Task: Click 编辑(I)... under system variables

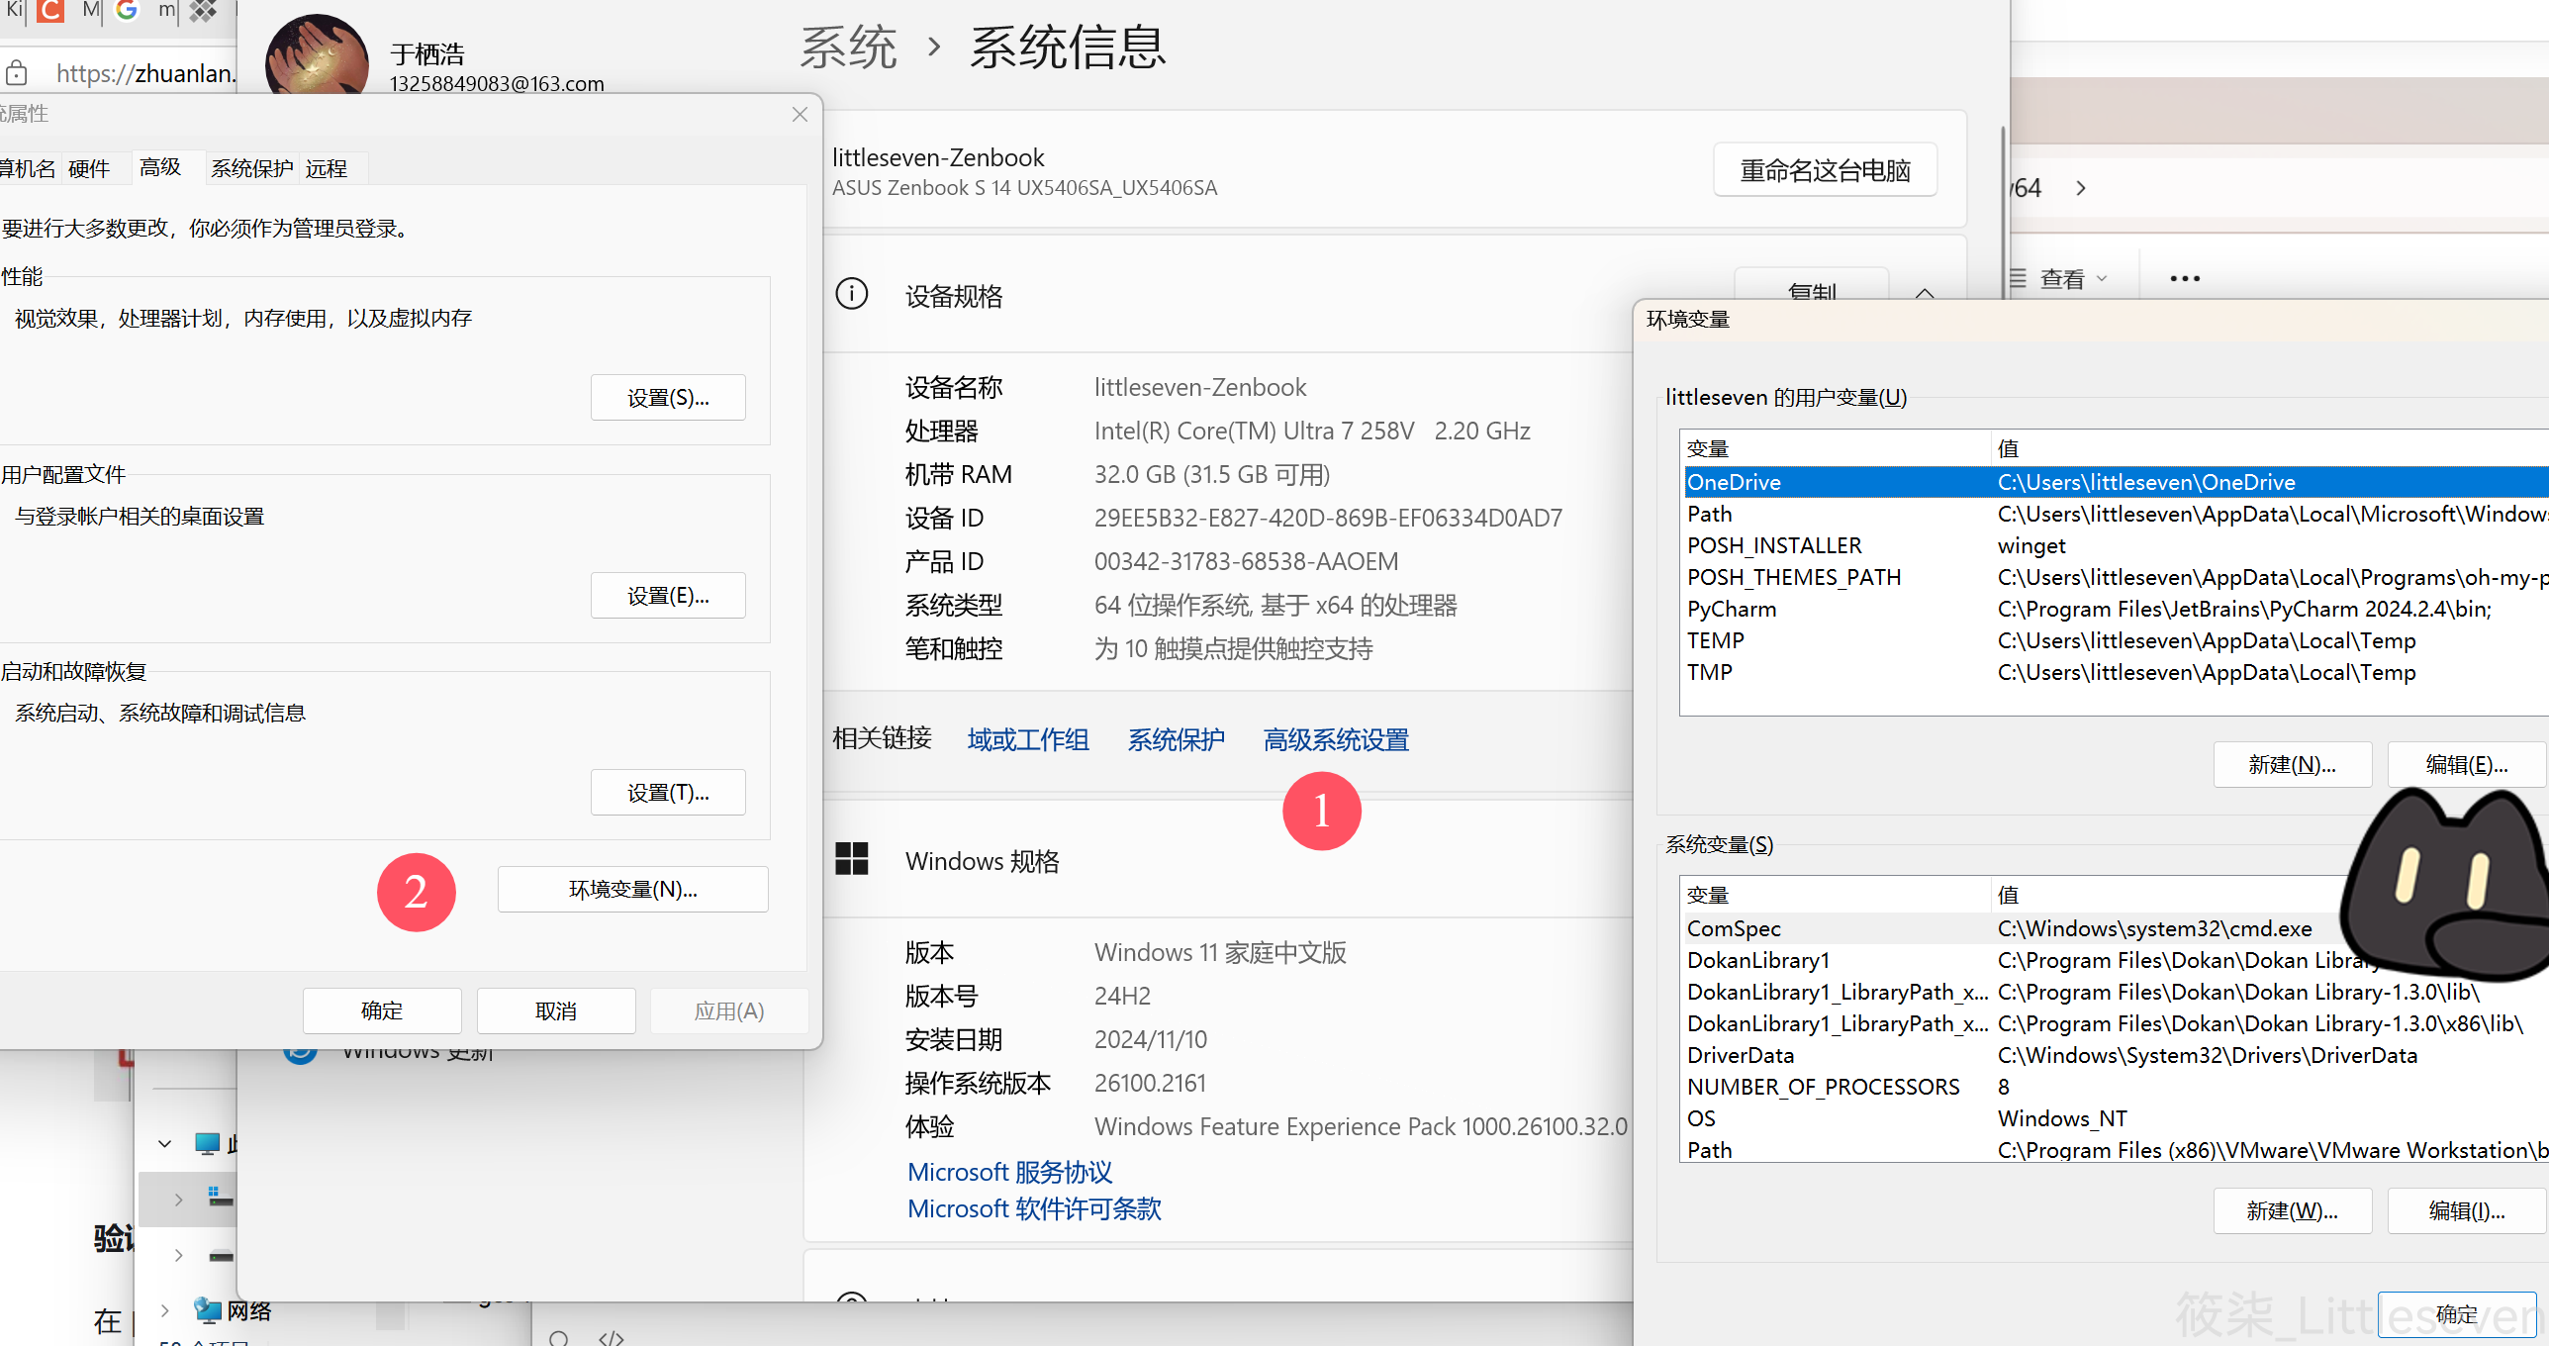Action: pyautogui.click(x=2467, y=1211)
